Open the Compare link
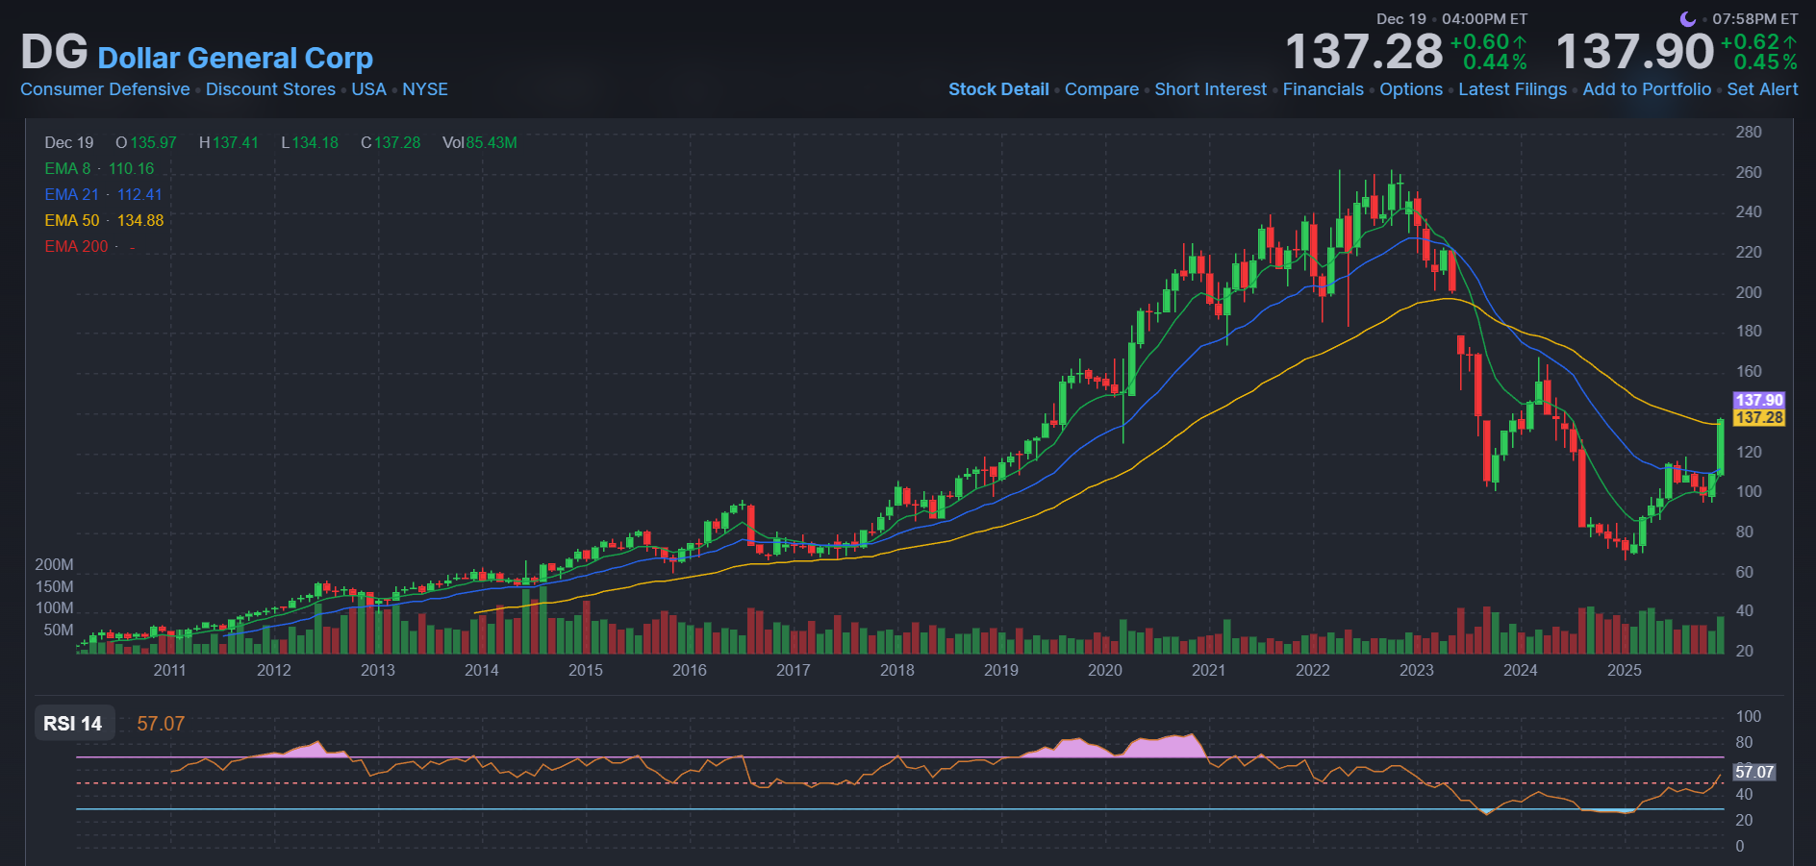 pos(1101,89)
